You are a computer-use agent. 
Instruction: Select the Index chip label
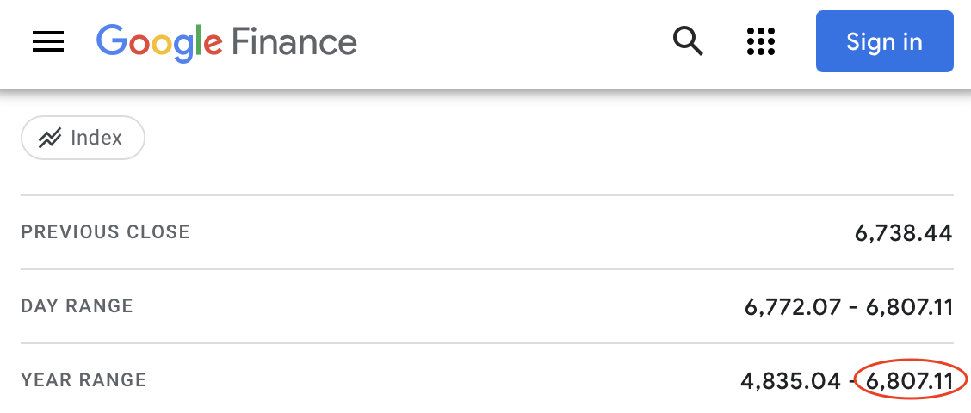96,138
